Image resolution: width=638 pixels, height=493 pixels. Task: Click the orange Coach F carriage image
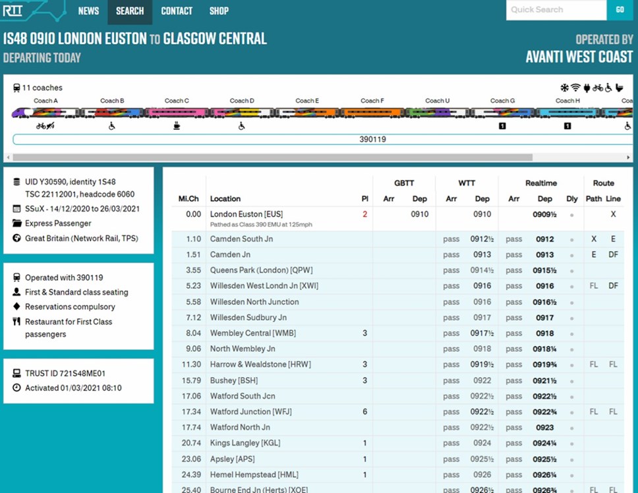pyautogui.click(x=372, y=113)
